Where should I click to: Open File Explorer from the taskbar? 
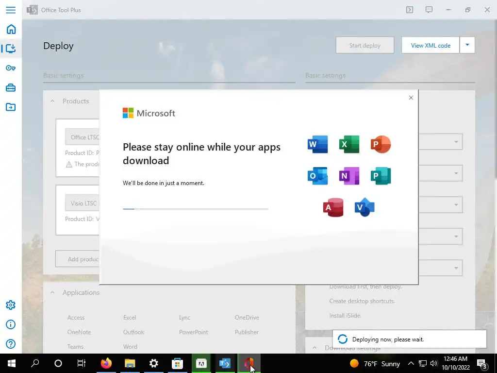[130, 363]
